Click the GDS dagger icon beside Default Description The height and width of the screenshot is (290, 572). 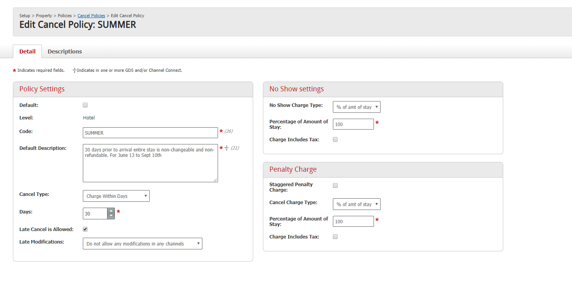coord(227,148)
